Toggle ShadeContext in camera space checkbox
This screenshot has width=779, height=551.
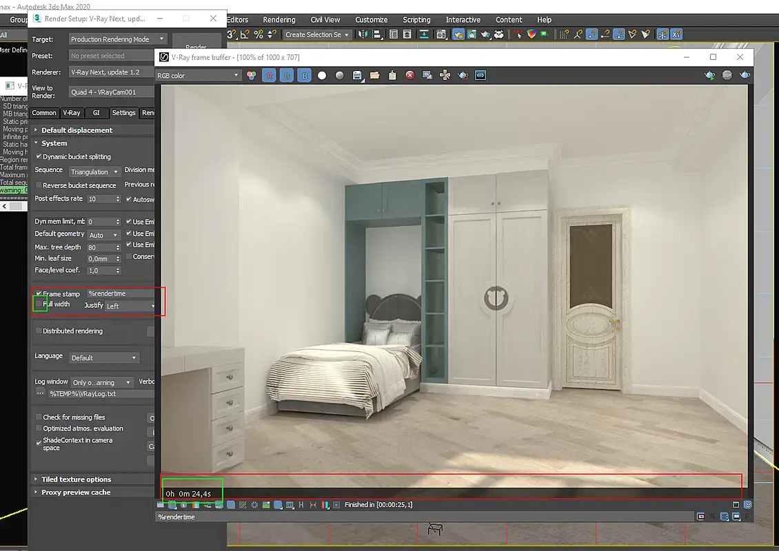pos(38,443)
